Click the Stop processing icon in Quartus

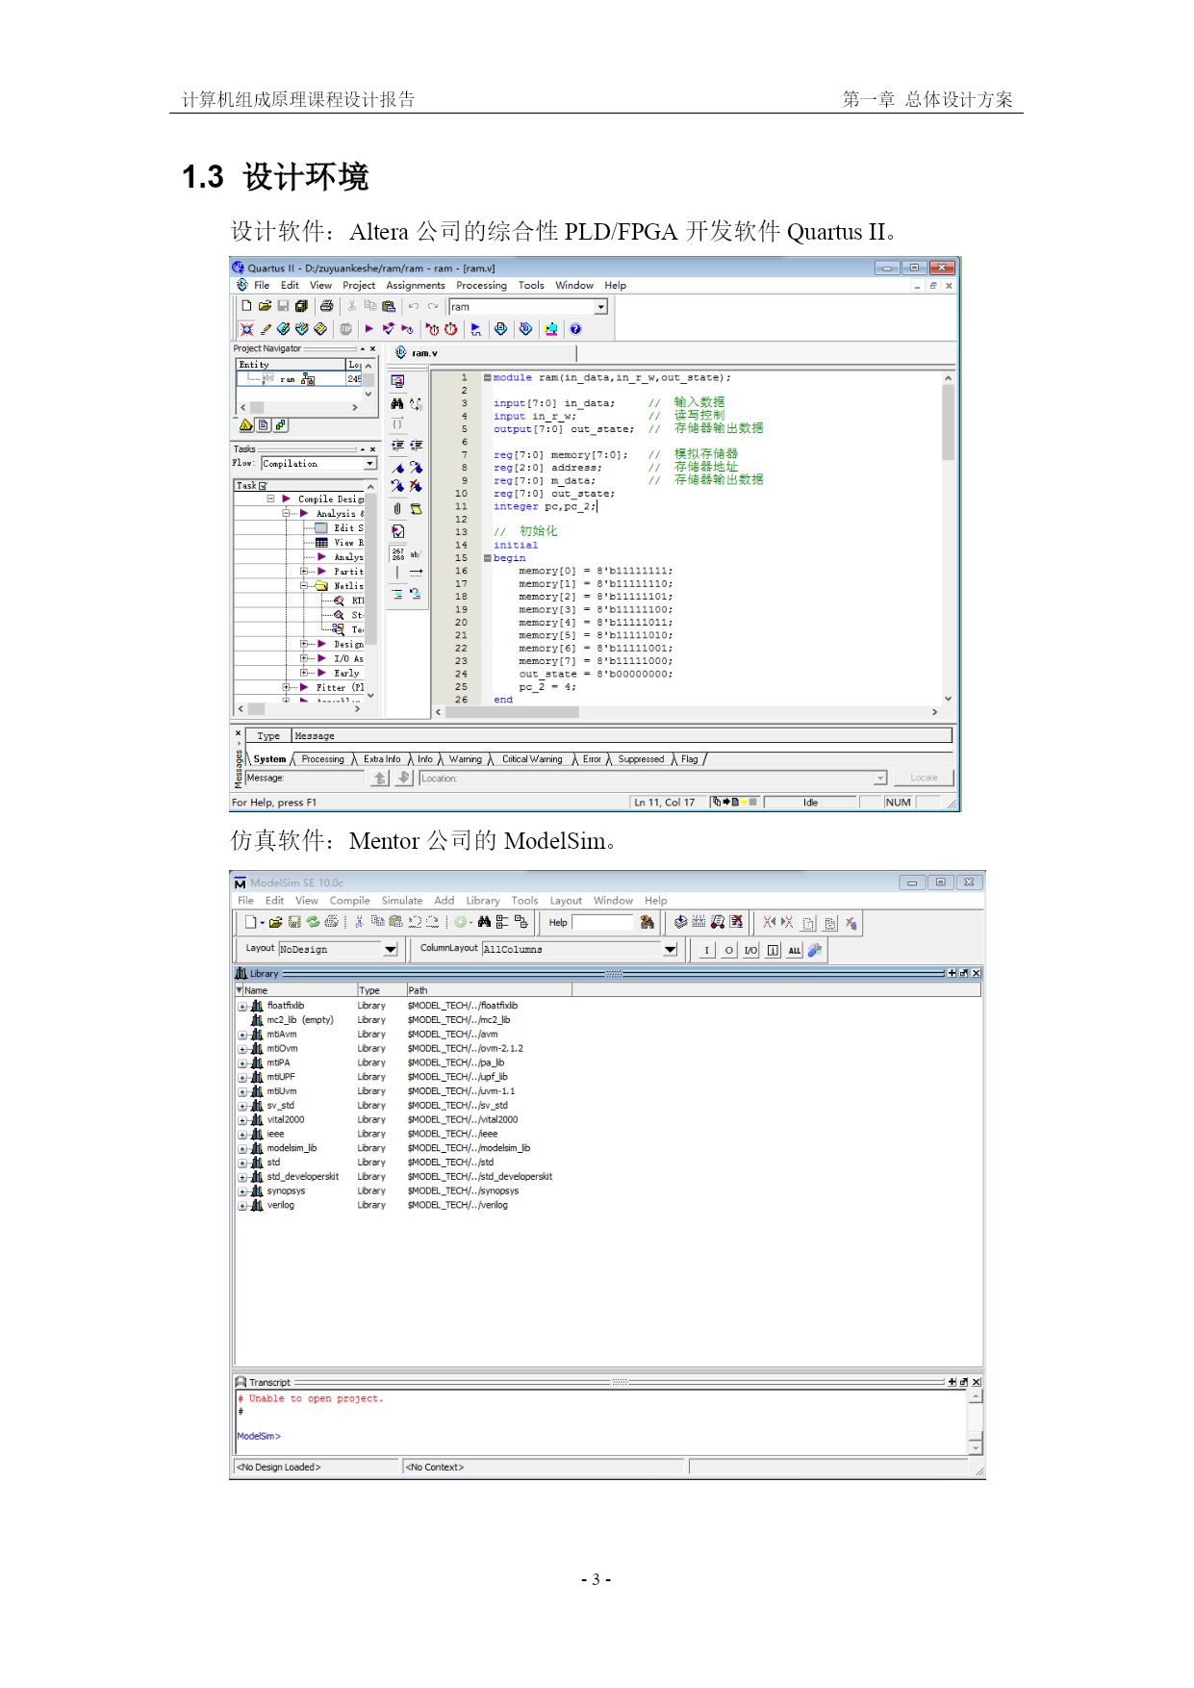point(345,329)
